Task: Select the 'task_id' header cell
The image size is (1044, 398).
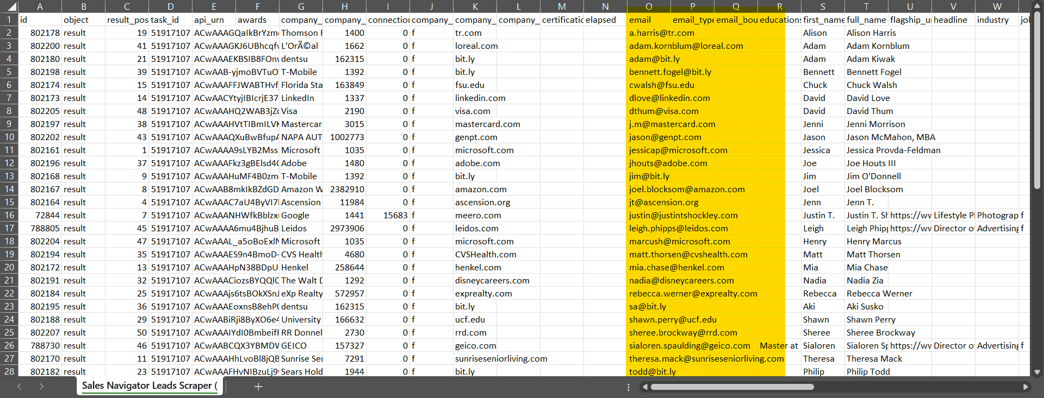Action: [x=170, y=20]
